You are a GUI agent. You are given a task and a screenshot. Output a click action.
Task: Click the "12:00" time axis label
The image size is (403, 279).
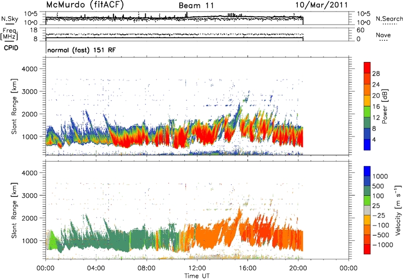click(x=197, y=268)
